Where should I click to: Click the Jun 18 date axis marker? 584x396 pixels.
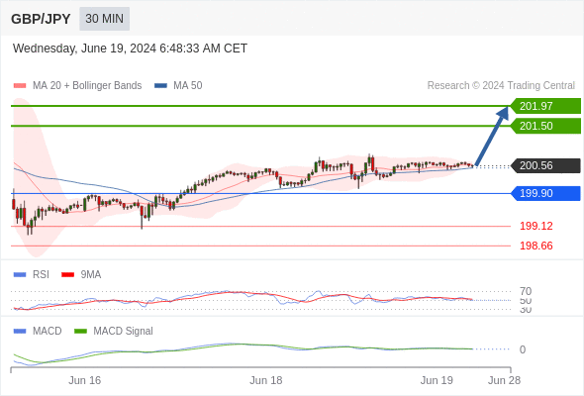pos(266,380)
